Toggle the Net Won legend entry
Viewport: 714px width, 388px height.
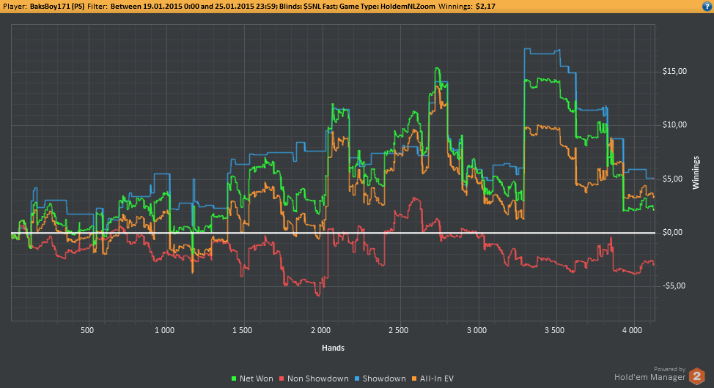252,378
